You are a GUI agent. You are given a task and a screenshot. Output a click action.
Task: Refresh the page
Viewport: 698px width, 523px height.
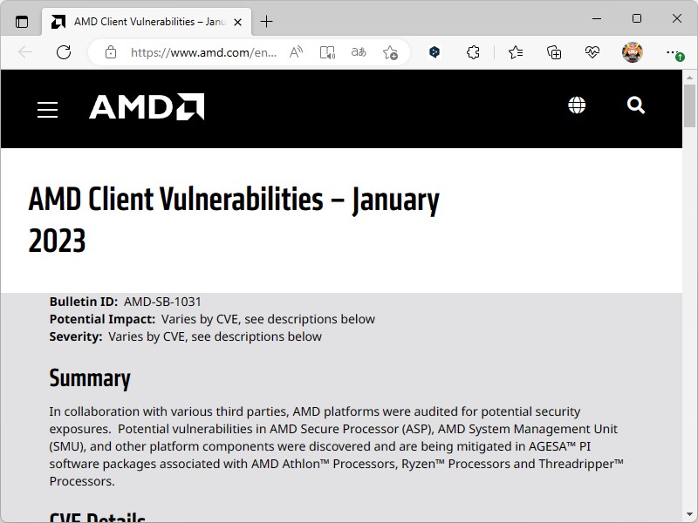pyautogui.click(x=64, y=52)
